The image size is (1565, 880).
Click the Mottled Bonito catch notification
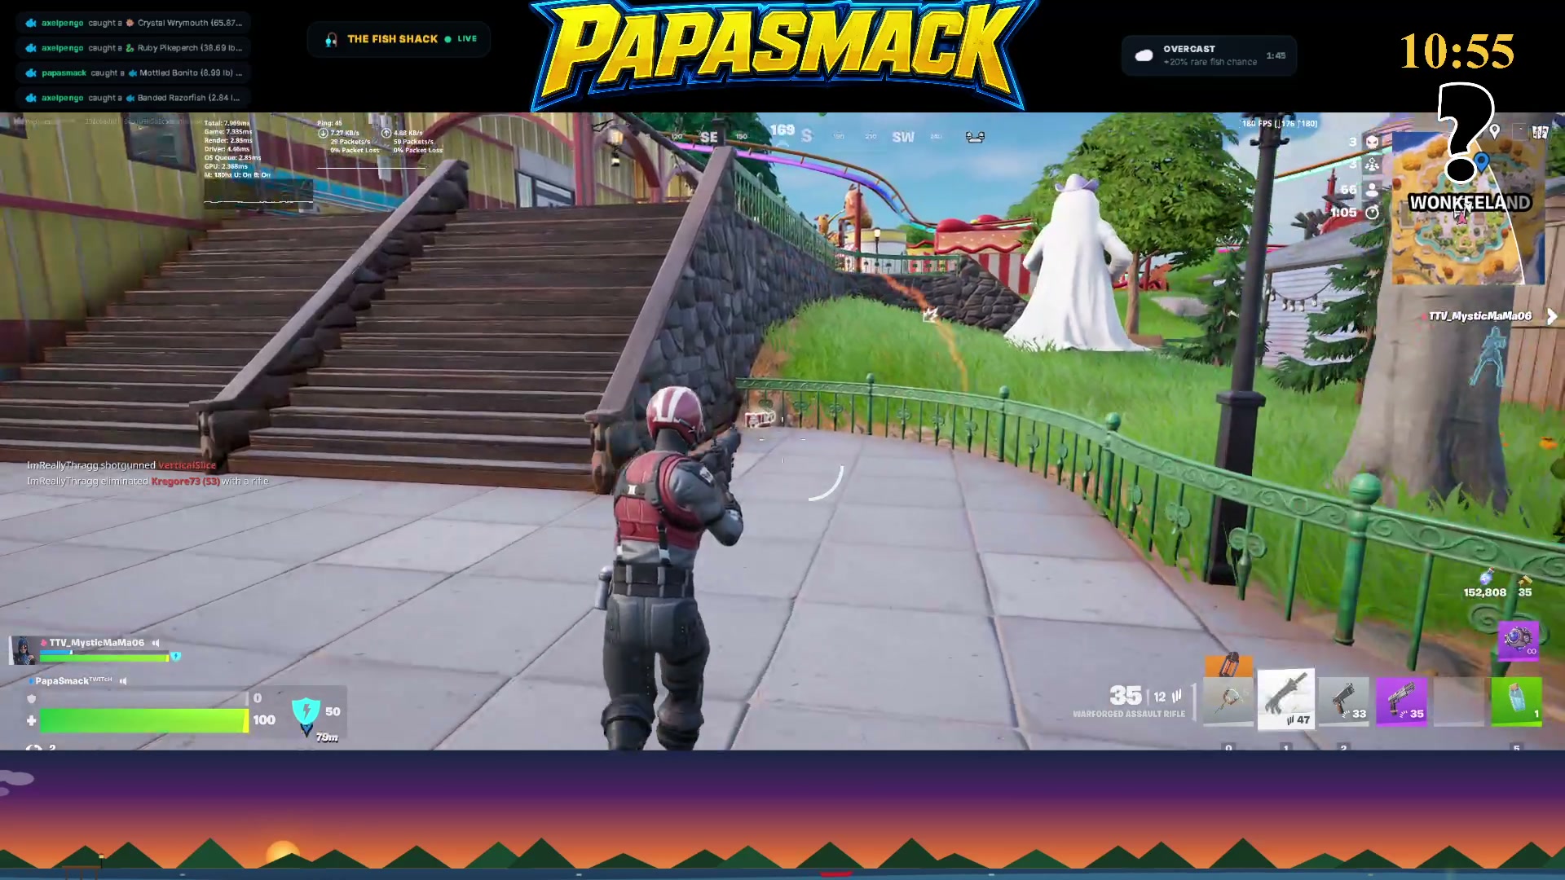(134, 73)
